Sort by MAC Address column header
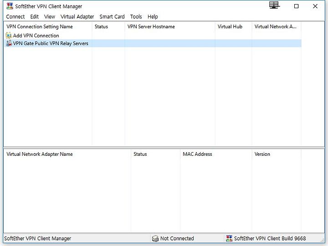This screenshot has height=246, width=328. pos(216,154)
